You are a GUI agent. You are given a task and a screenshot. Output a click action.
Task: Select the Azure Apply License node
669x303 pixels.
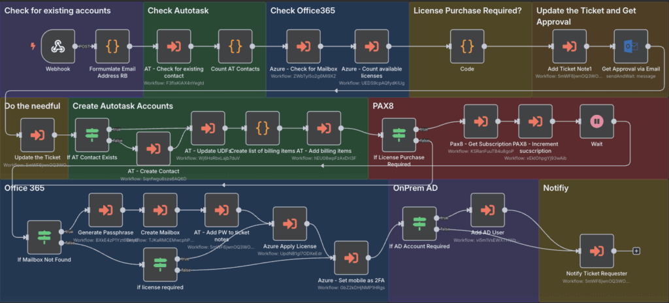point(289,223)
